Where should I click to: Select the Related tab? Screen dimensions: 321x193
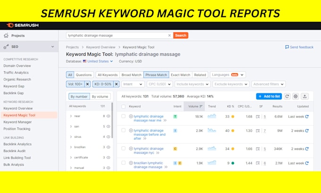[200, 75]
